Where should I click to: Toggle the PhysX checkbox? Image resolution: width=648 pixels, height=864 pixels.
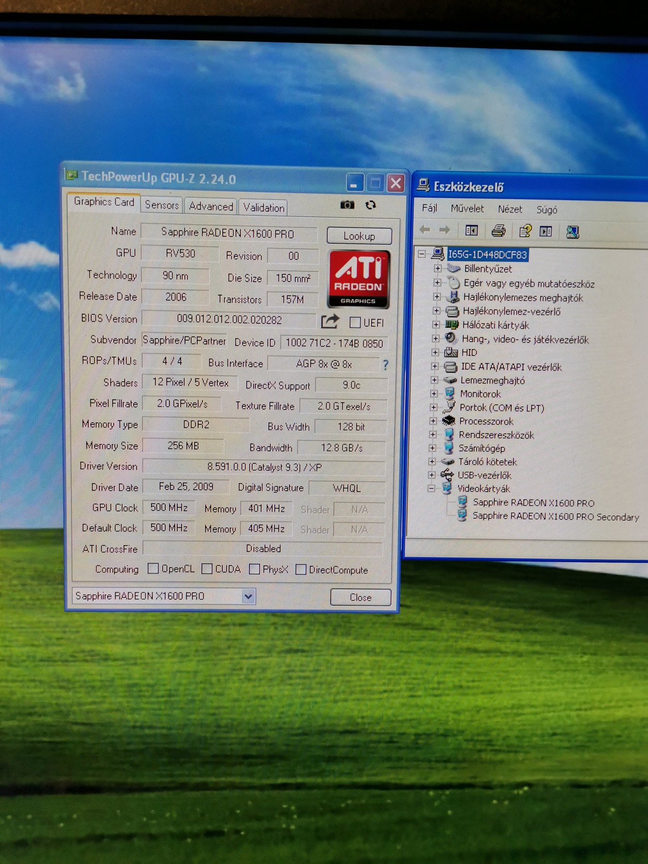pyautogui.click(x=254, y=569)
